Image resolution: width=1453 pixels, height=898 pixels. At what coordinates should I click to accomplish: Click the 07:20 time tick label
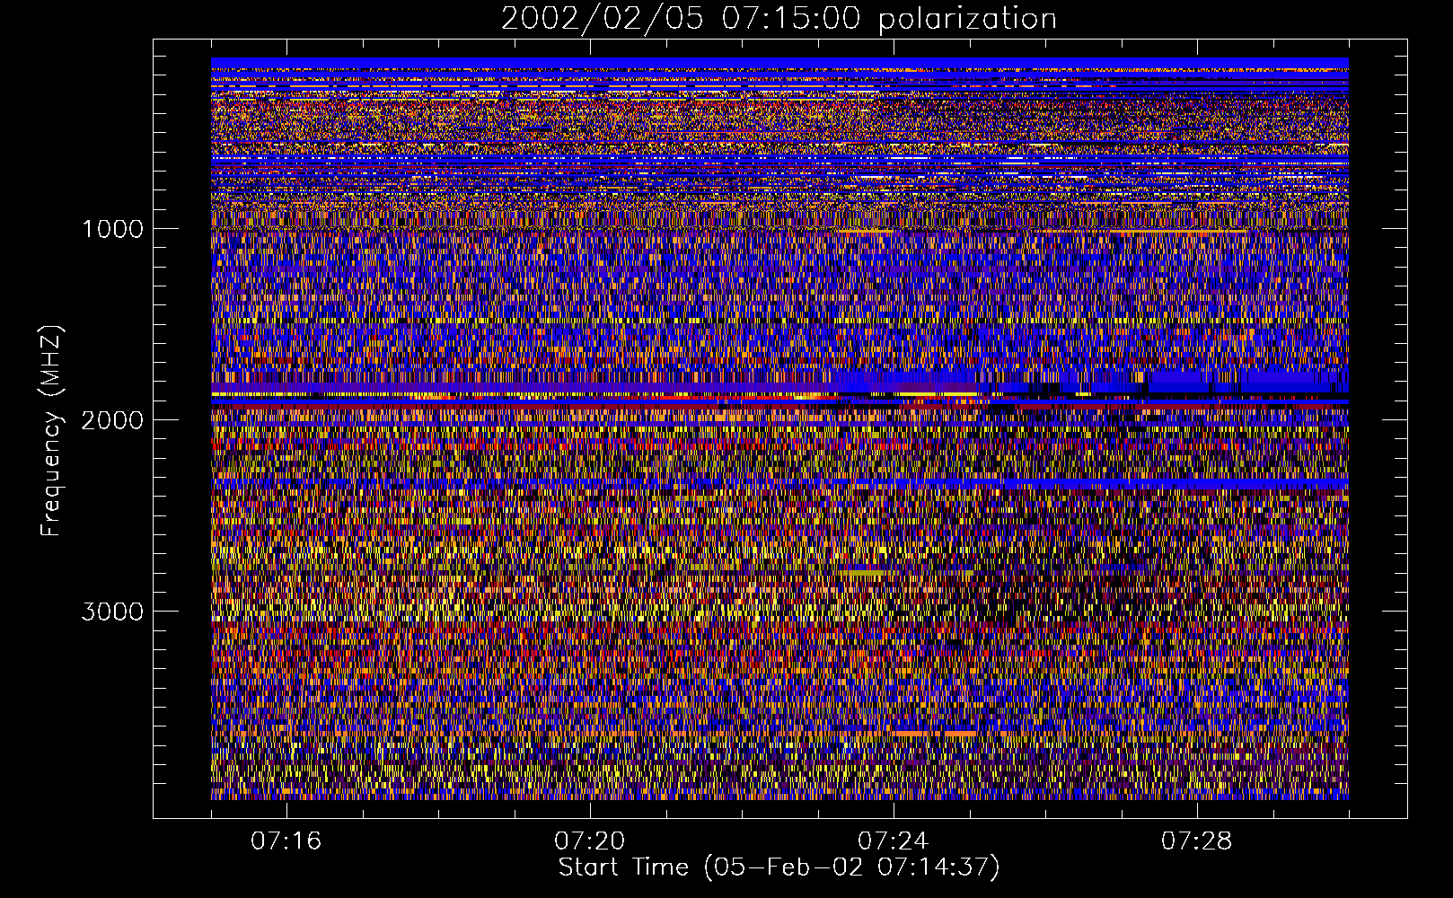(x=590, y=841)
